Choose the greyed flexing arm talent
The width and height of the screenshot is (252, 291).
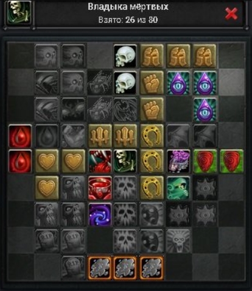coord(73,135)
